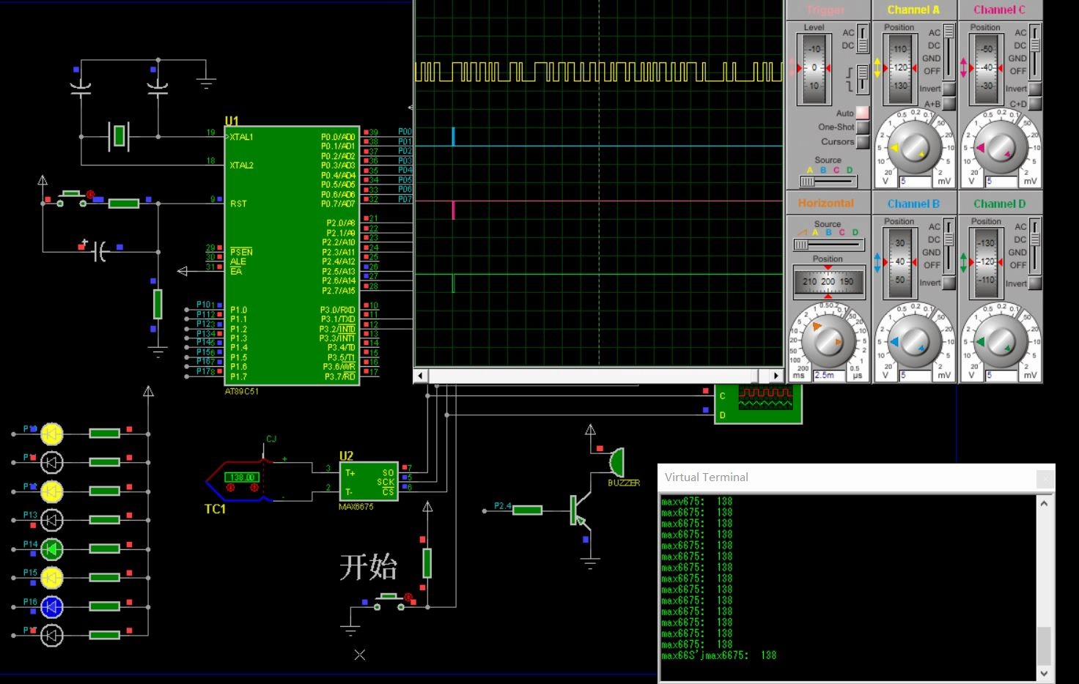Click the yellow LED on P12
The image size is (1079, 684).
tap(51, 491)
